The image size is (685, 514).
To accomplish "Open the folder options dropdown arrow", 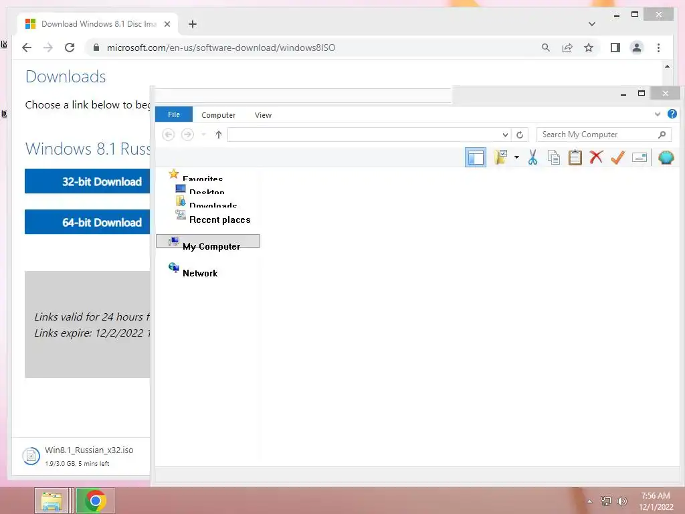I will [516, 157].
